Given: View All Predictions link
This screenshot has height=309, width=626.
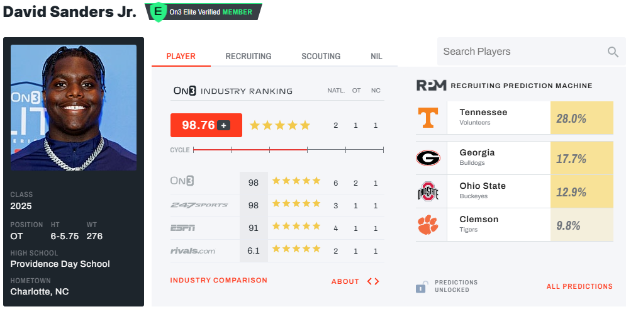Looking at the screenshot, I should click(x=579, y=286).
